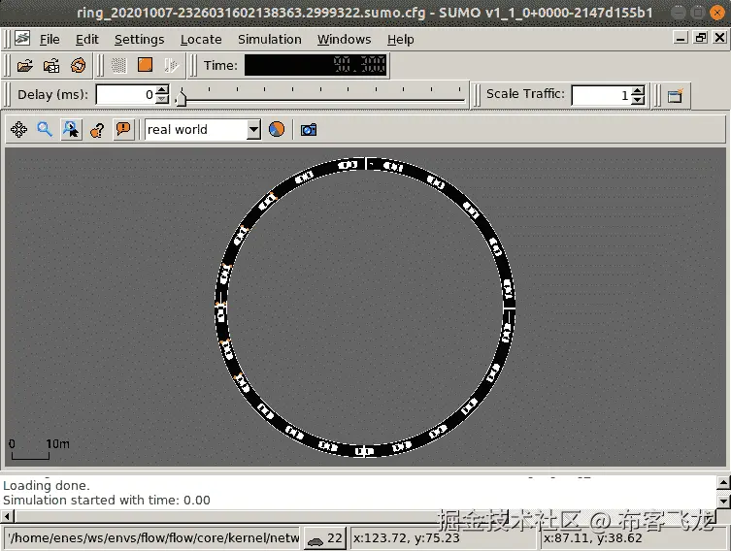Click horizontal scrollbar left arrow
The image size is (731, 551).
click(7, 516)
